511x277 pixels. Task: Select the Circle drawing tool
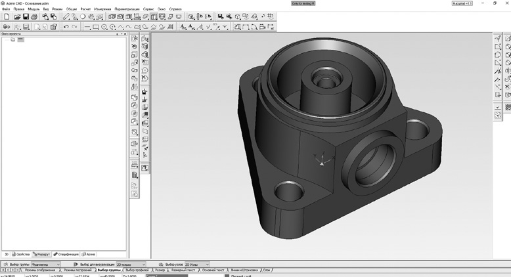[104, 27]
